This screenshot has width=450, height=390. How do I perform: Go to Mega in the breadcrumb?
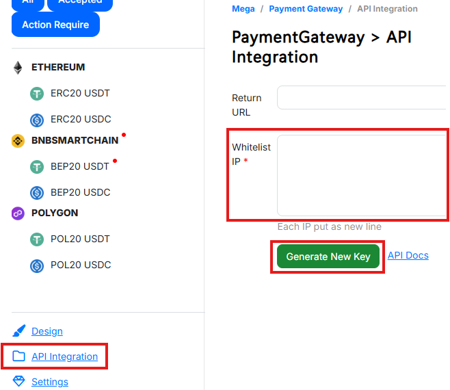click(x=243, y=9)
